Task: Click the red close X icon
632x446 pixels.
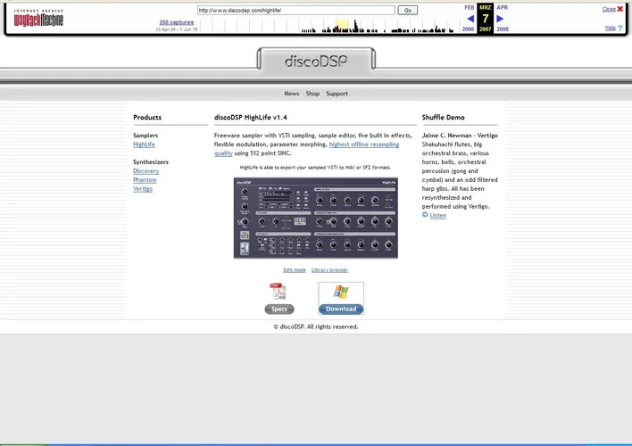Action: 620,9
